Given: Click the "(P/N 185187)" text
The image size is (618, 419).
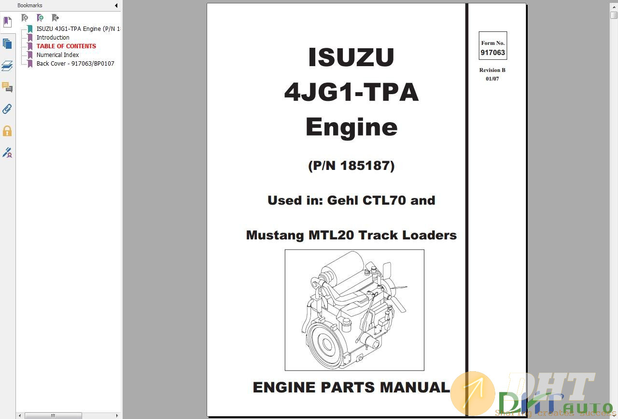Looking at the screenshot, I should [x=351, y=166].
